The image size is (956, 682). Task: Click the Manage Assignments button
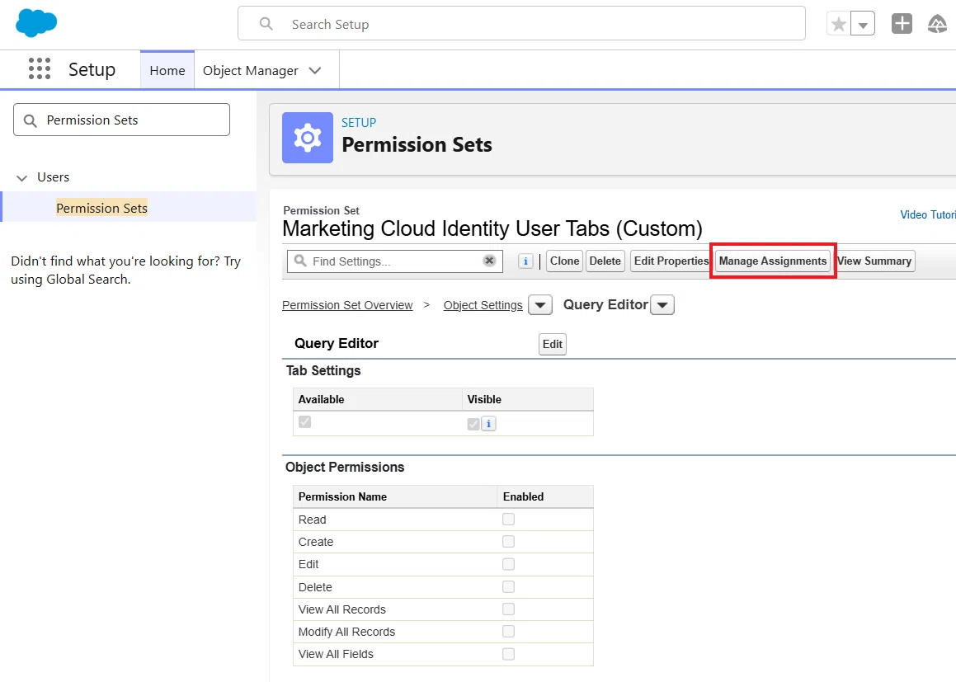click(773, 261)
